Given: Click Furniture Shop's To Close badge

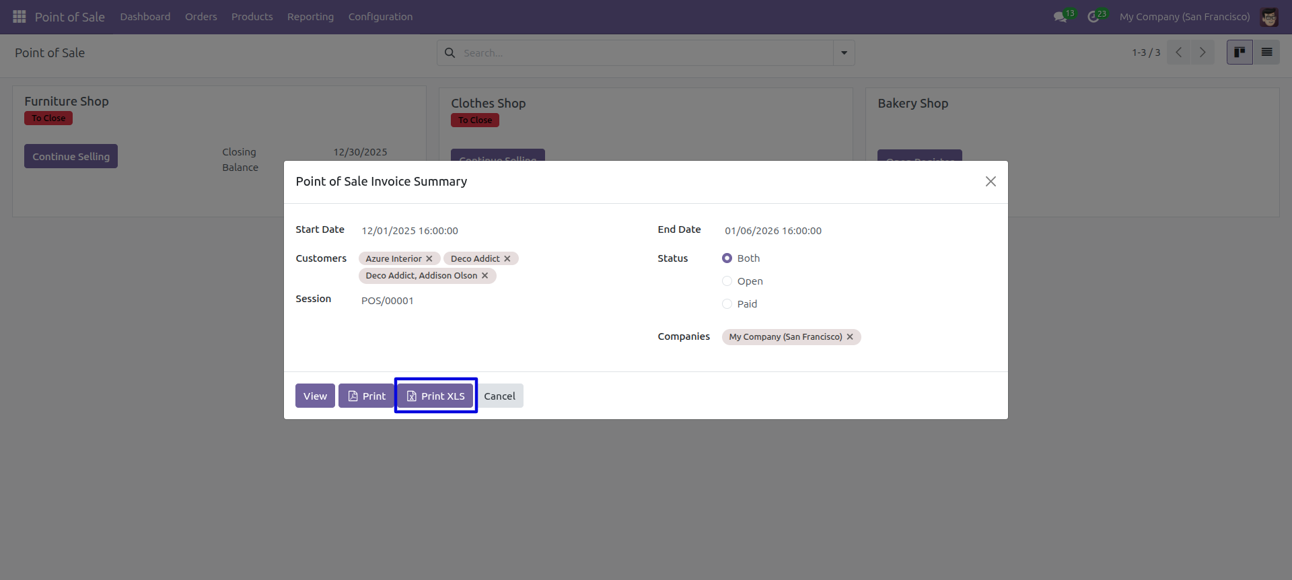Looking at the screenshot, I should pyautogui.click(x=48, y=118).
